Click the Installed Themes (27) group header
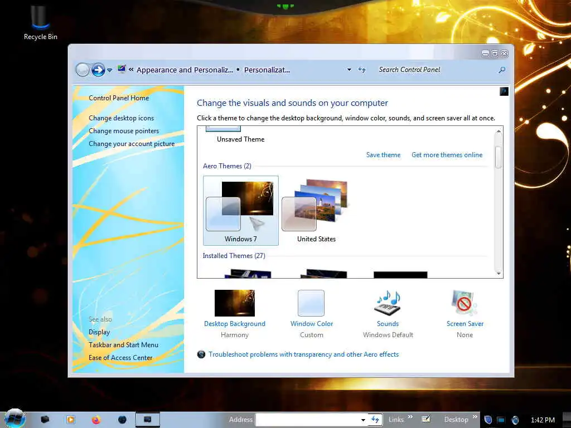This screenshot has width=571, height=428. click(x=234, y=256)
